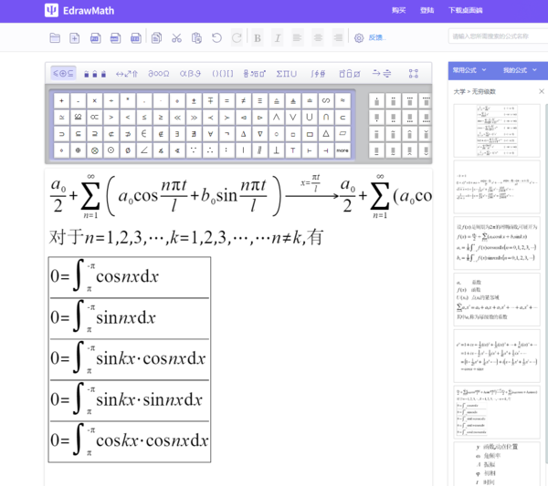Focus the formula name search field

click(498, 36)
